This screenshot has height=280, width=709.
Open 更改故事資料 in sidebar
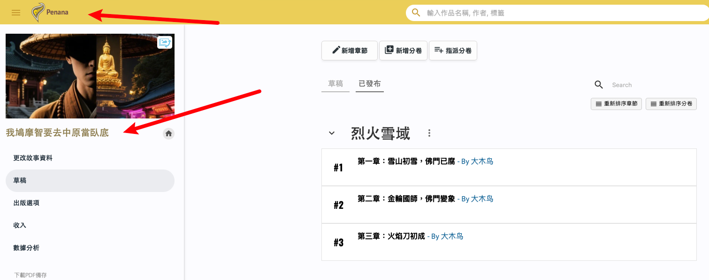90,158
